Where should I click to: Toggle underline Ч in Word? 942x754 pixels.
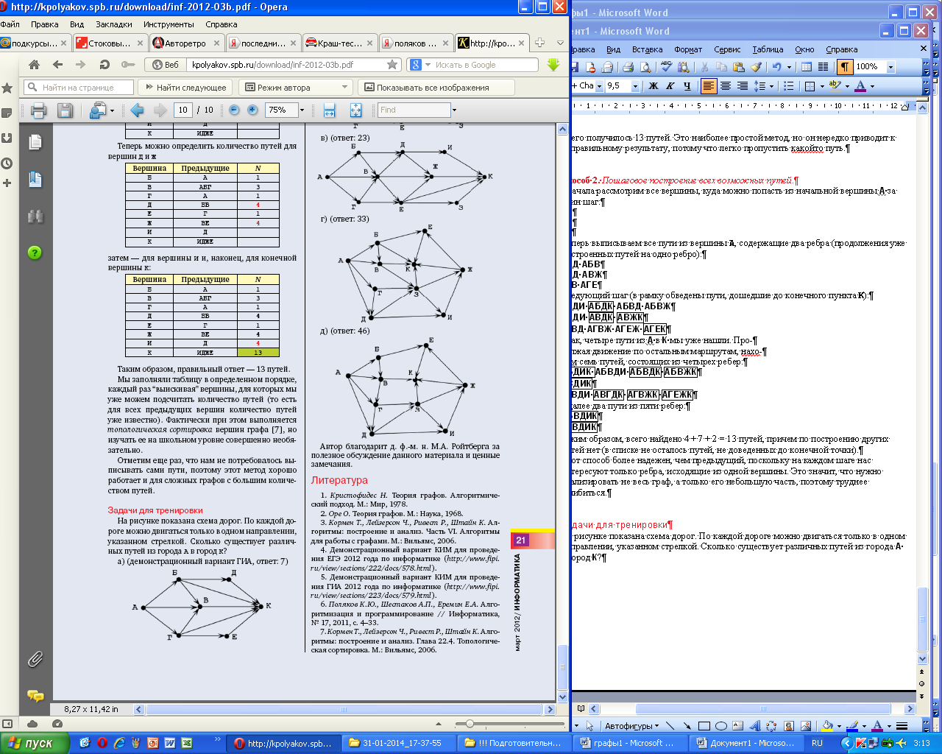687,86
